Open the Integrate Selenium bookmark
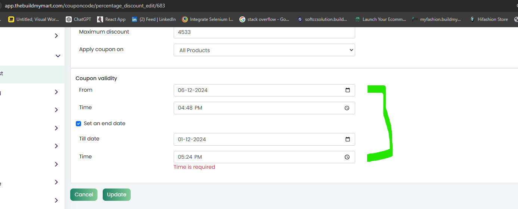Image resolution: width=518 pixels, height=209 pixels. (208, 19)
